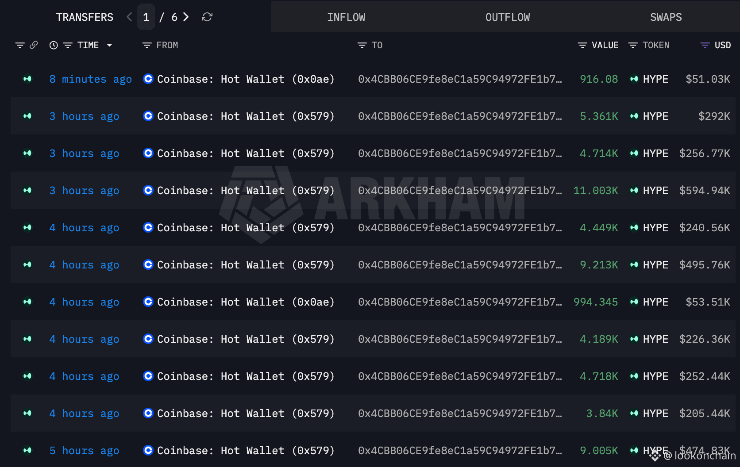Click the USD column header label

pyautogui.click(x=723, y=45)
